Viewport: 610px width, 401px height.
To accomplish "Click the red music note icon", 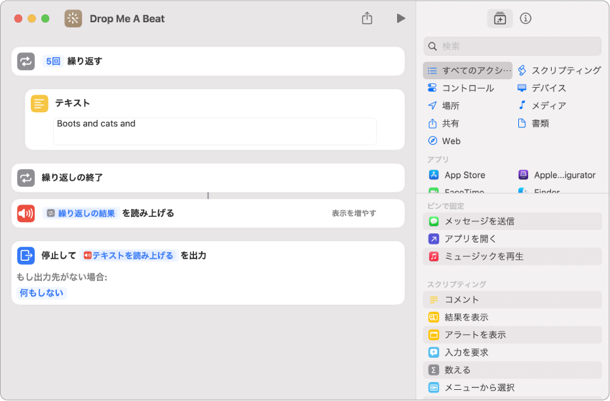I will (x=434, y=257).
